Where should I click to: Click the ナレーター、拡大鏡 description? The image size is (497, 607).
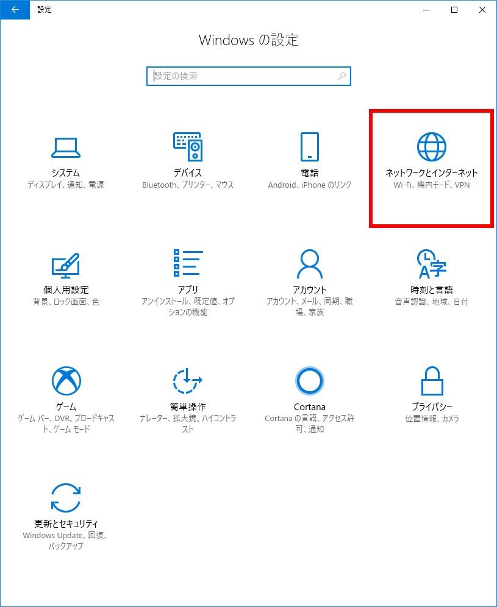coord(188,424)
